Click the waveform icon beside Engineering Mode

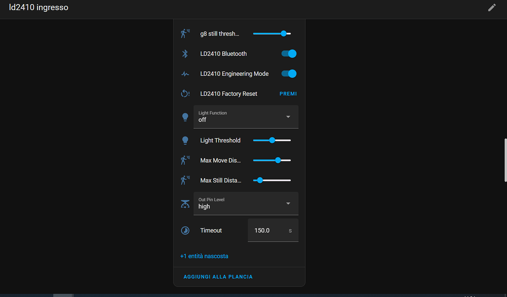pyautogui.click(x=185, y=74)
